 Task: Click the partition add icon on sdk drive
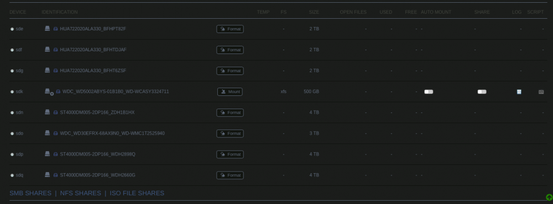point(52,94)
